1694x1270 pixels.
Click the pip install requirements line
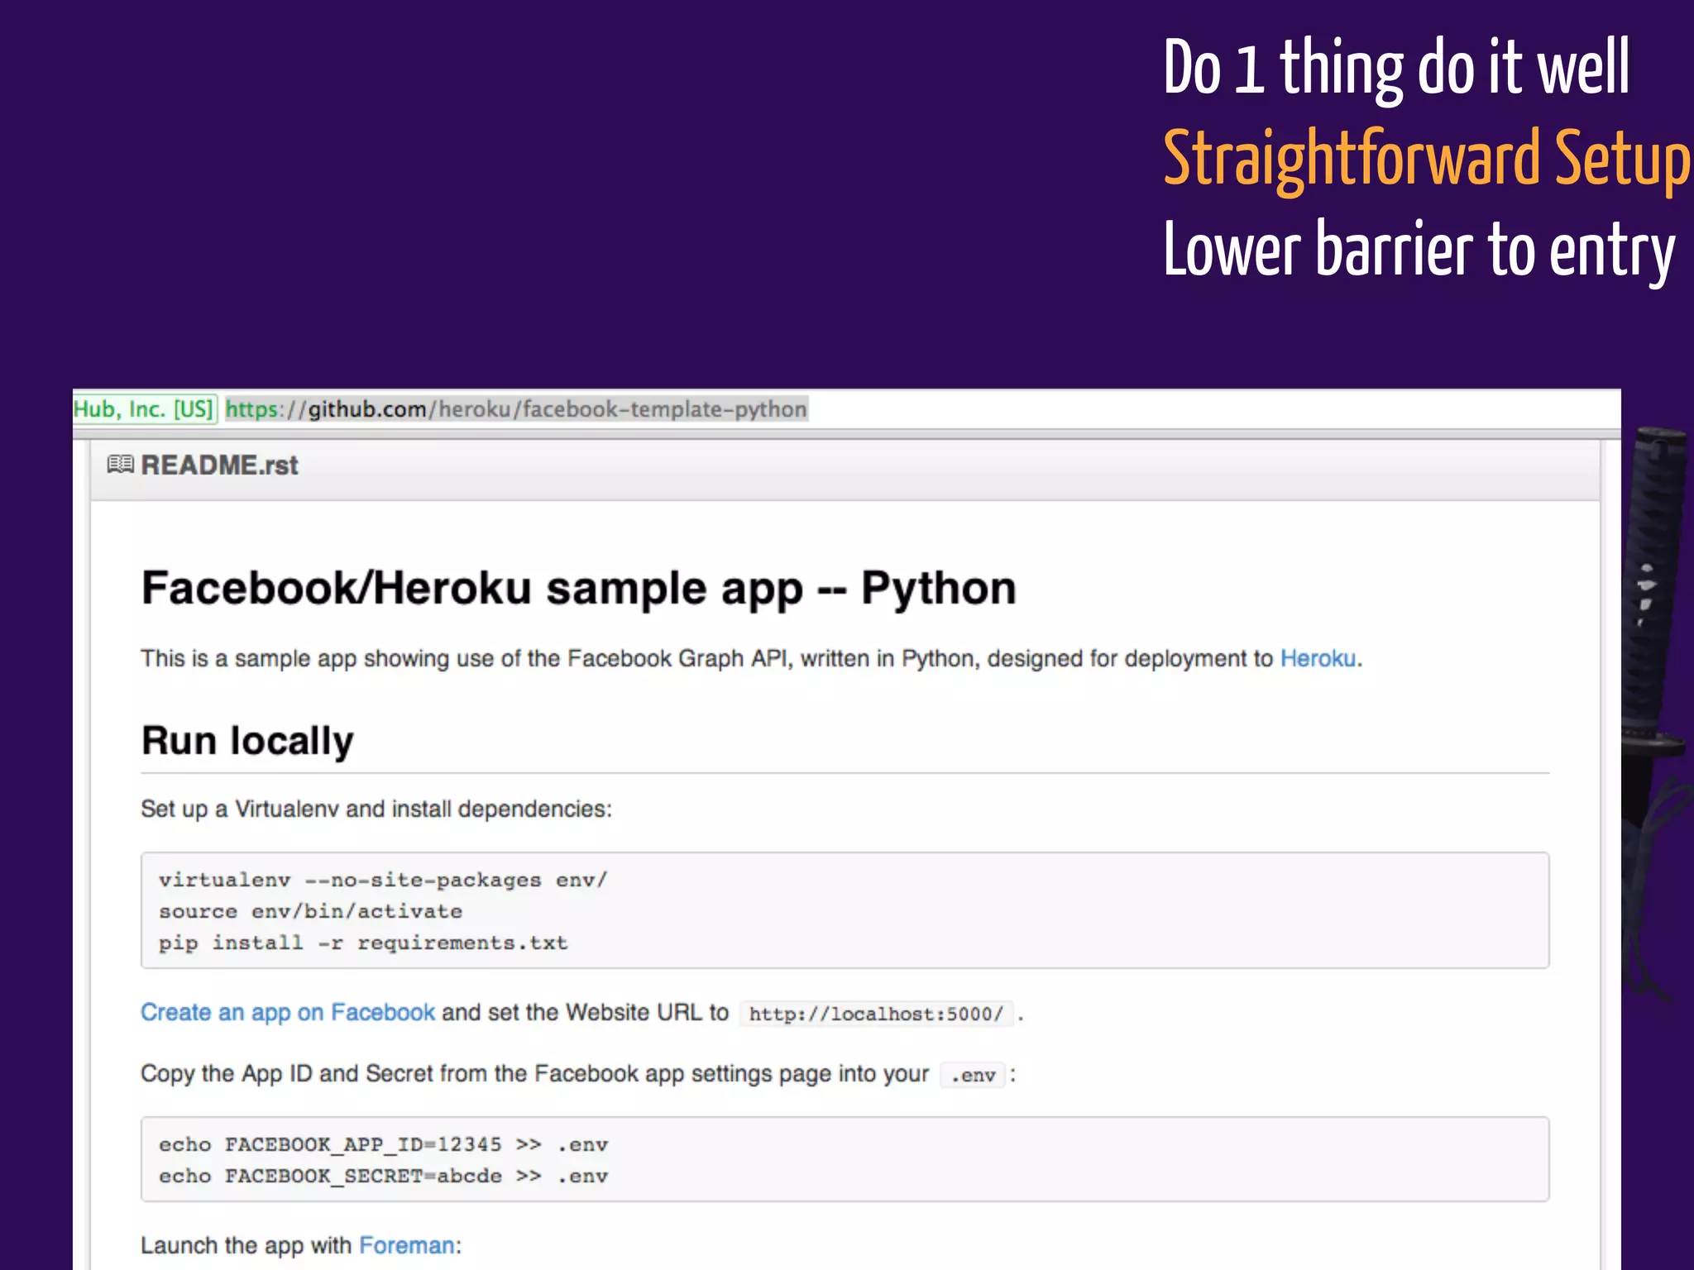363,943
